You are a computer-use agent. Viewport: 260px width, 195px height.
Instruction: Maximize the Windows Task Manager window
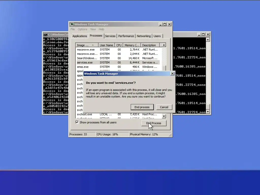165,24
